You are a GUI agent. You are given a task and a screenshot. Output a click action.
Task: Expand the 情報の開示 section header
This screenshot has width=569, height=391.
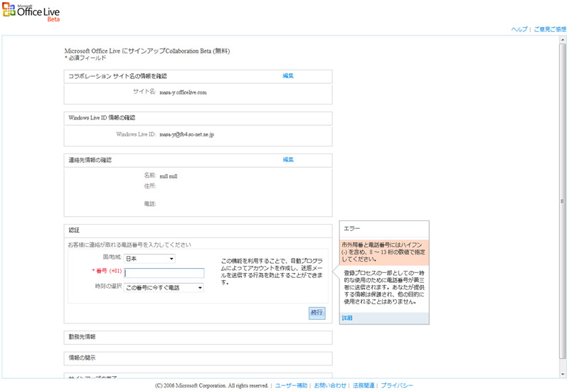(198, 358)
